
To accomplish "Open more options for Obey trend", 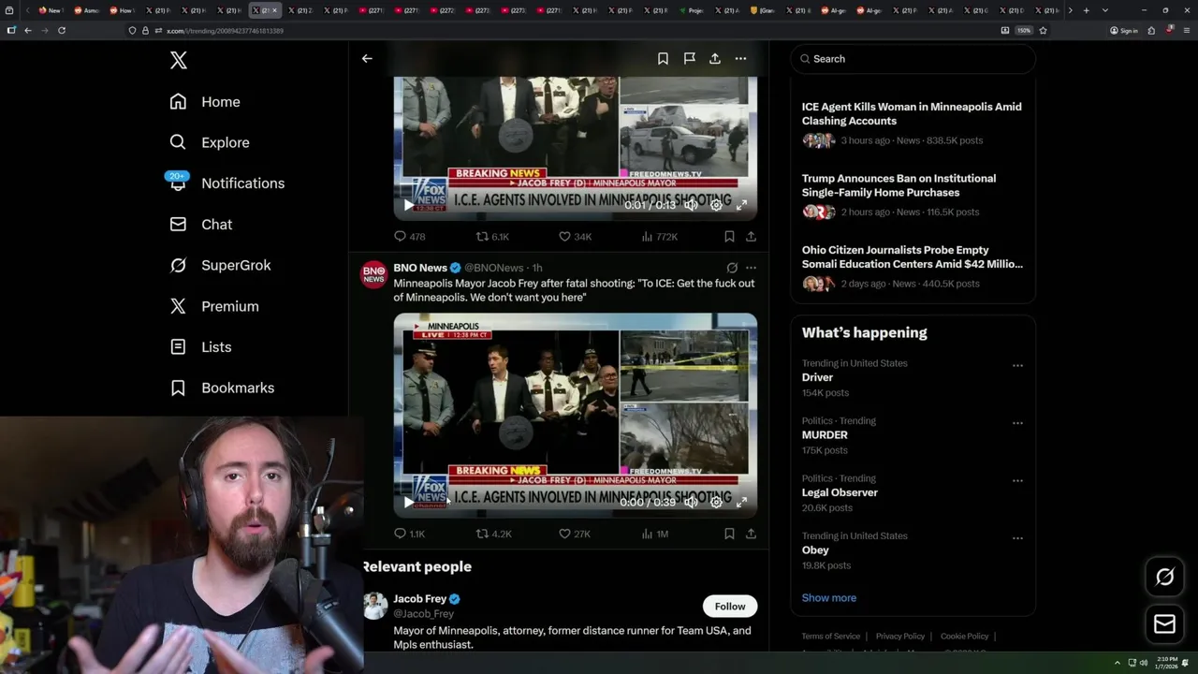I will pyautogui.click(x=1017, y=538).
